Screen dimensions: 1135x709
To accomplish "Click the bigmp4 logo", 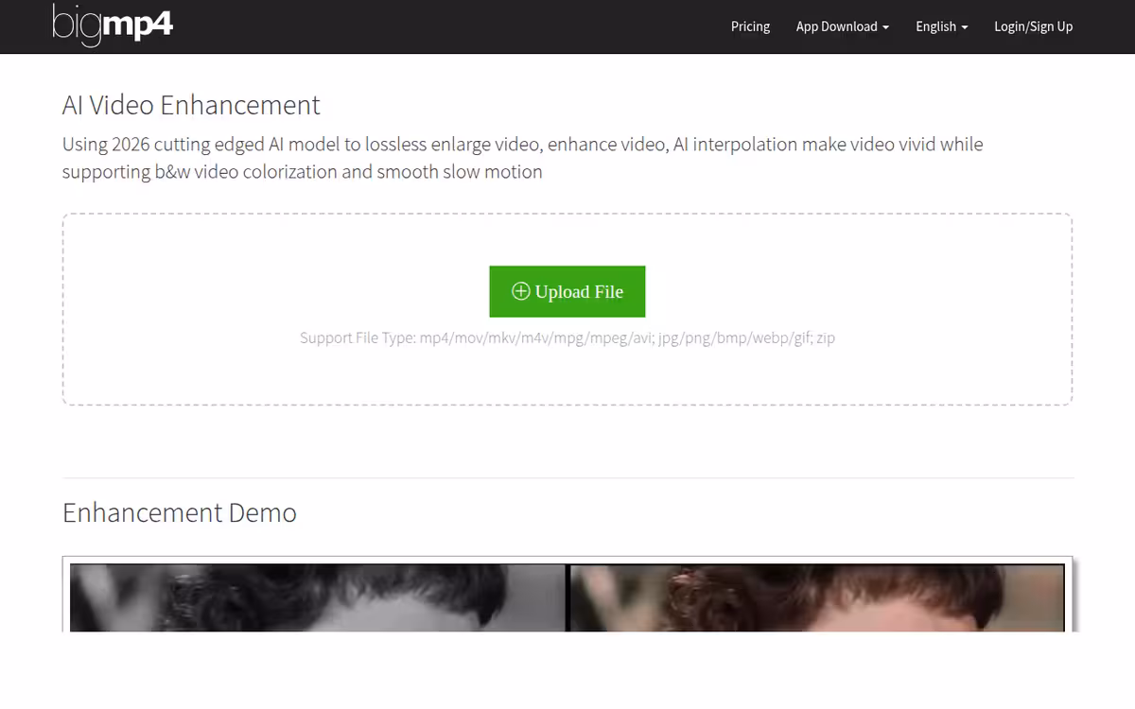I will pyautogui.click(x=113, y=25).
